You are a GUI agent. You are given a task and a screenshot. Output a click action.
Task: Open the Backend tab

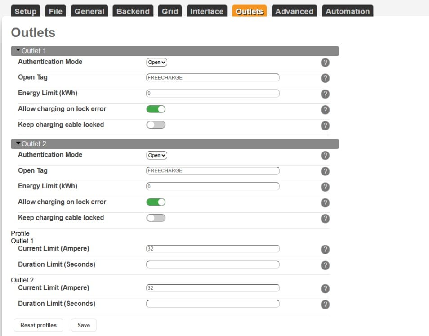pyautogui.click(x=133, y=11)
